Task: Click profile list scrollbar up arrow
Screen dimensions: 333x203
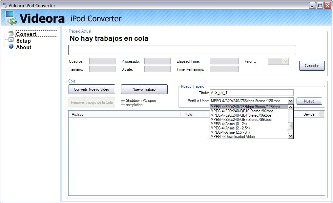Action: click(x=290, y=107)
